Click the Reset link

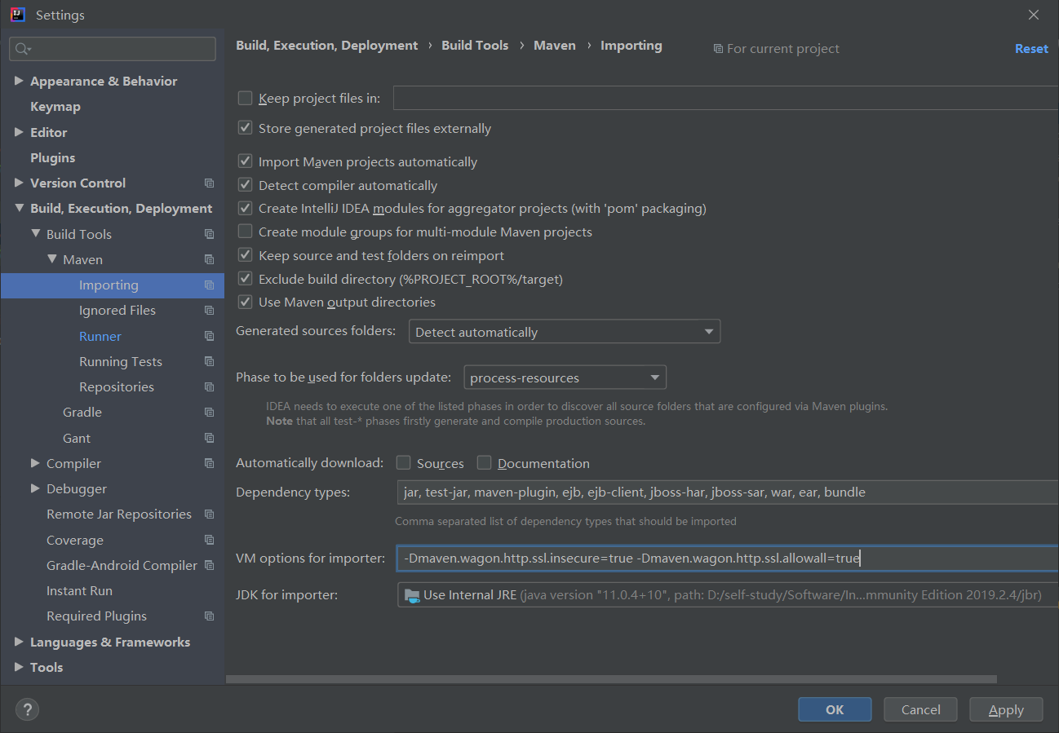point(1031,49)
